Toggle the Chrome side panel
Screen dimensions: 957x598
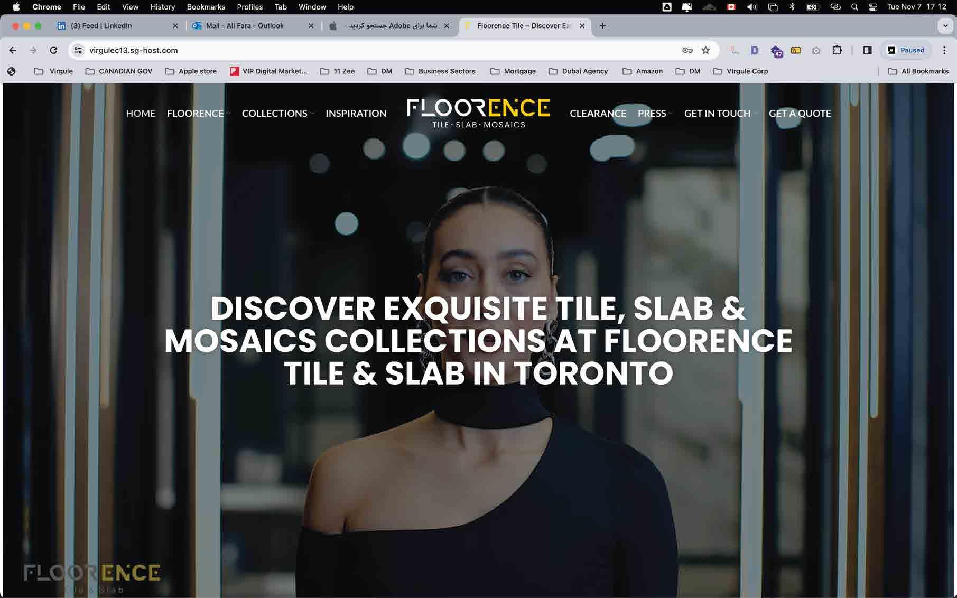tap(867, 50)
